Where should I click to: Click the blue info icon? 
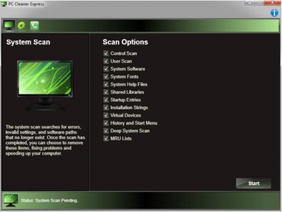point(274,13)
